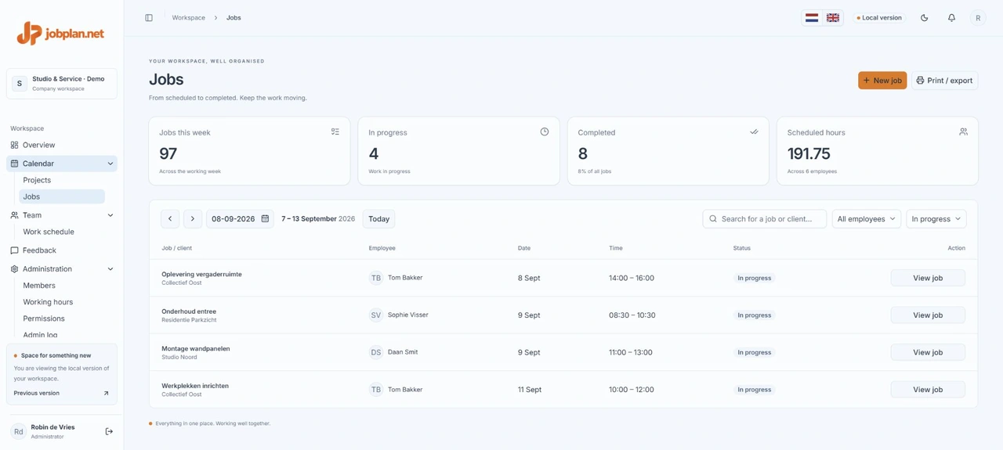View job for Oplevering vergaderruimte

point(928,278)
